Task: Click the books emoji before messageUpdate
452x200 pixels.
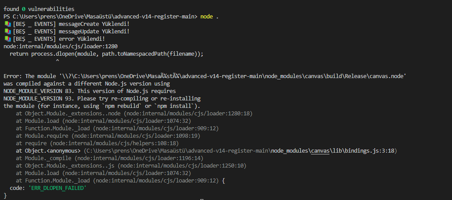Action: click(7, 32)
